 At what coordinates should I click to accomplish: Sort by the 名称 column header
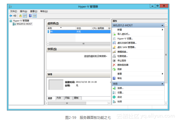tap(61, 28)
